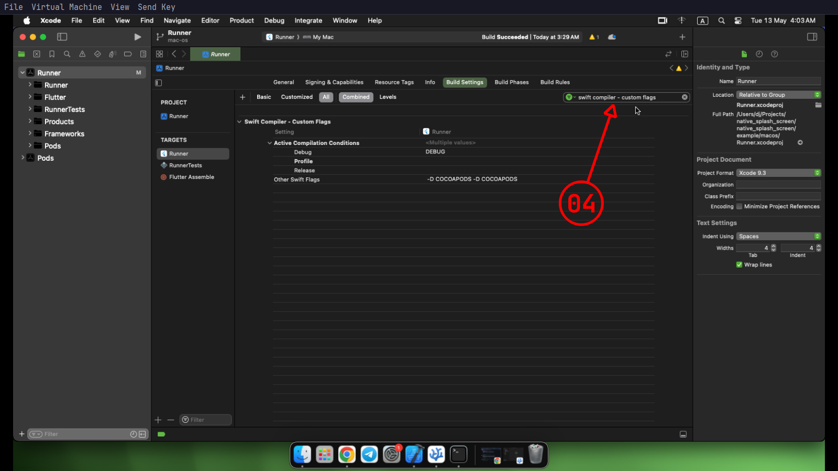Collapse Swift Compiler - Custom Flags section
Viewport: 838px width, 471px height.
click(x=239, y=122)
